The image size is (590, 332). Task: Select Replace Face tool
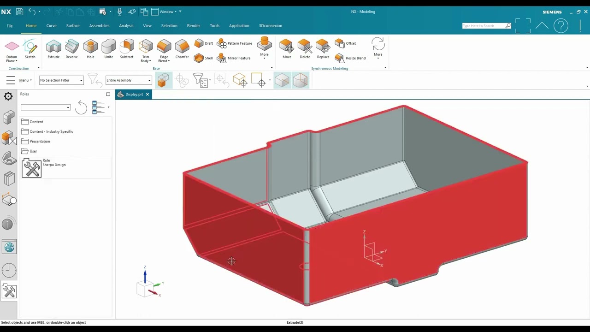point(323,49)
